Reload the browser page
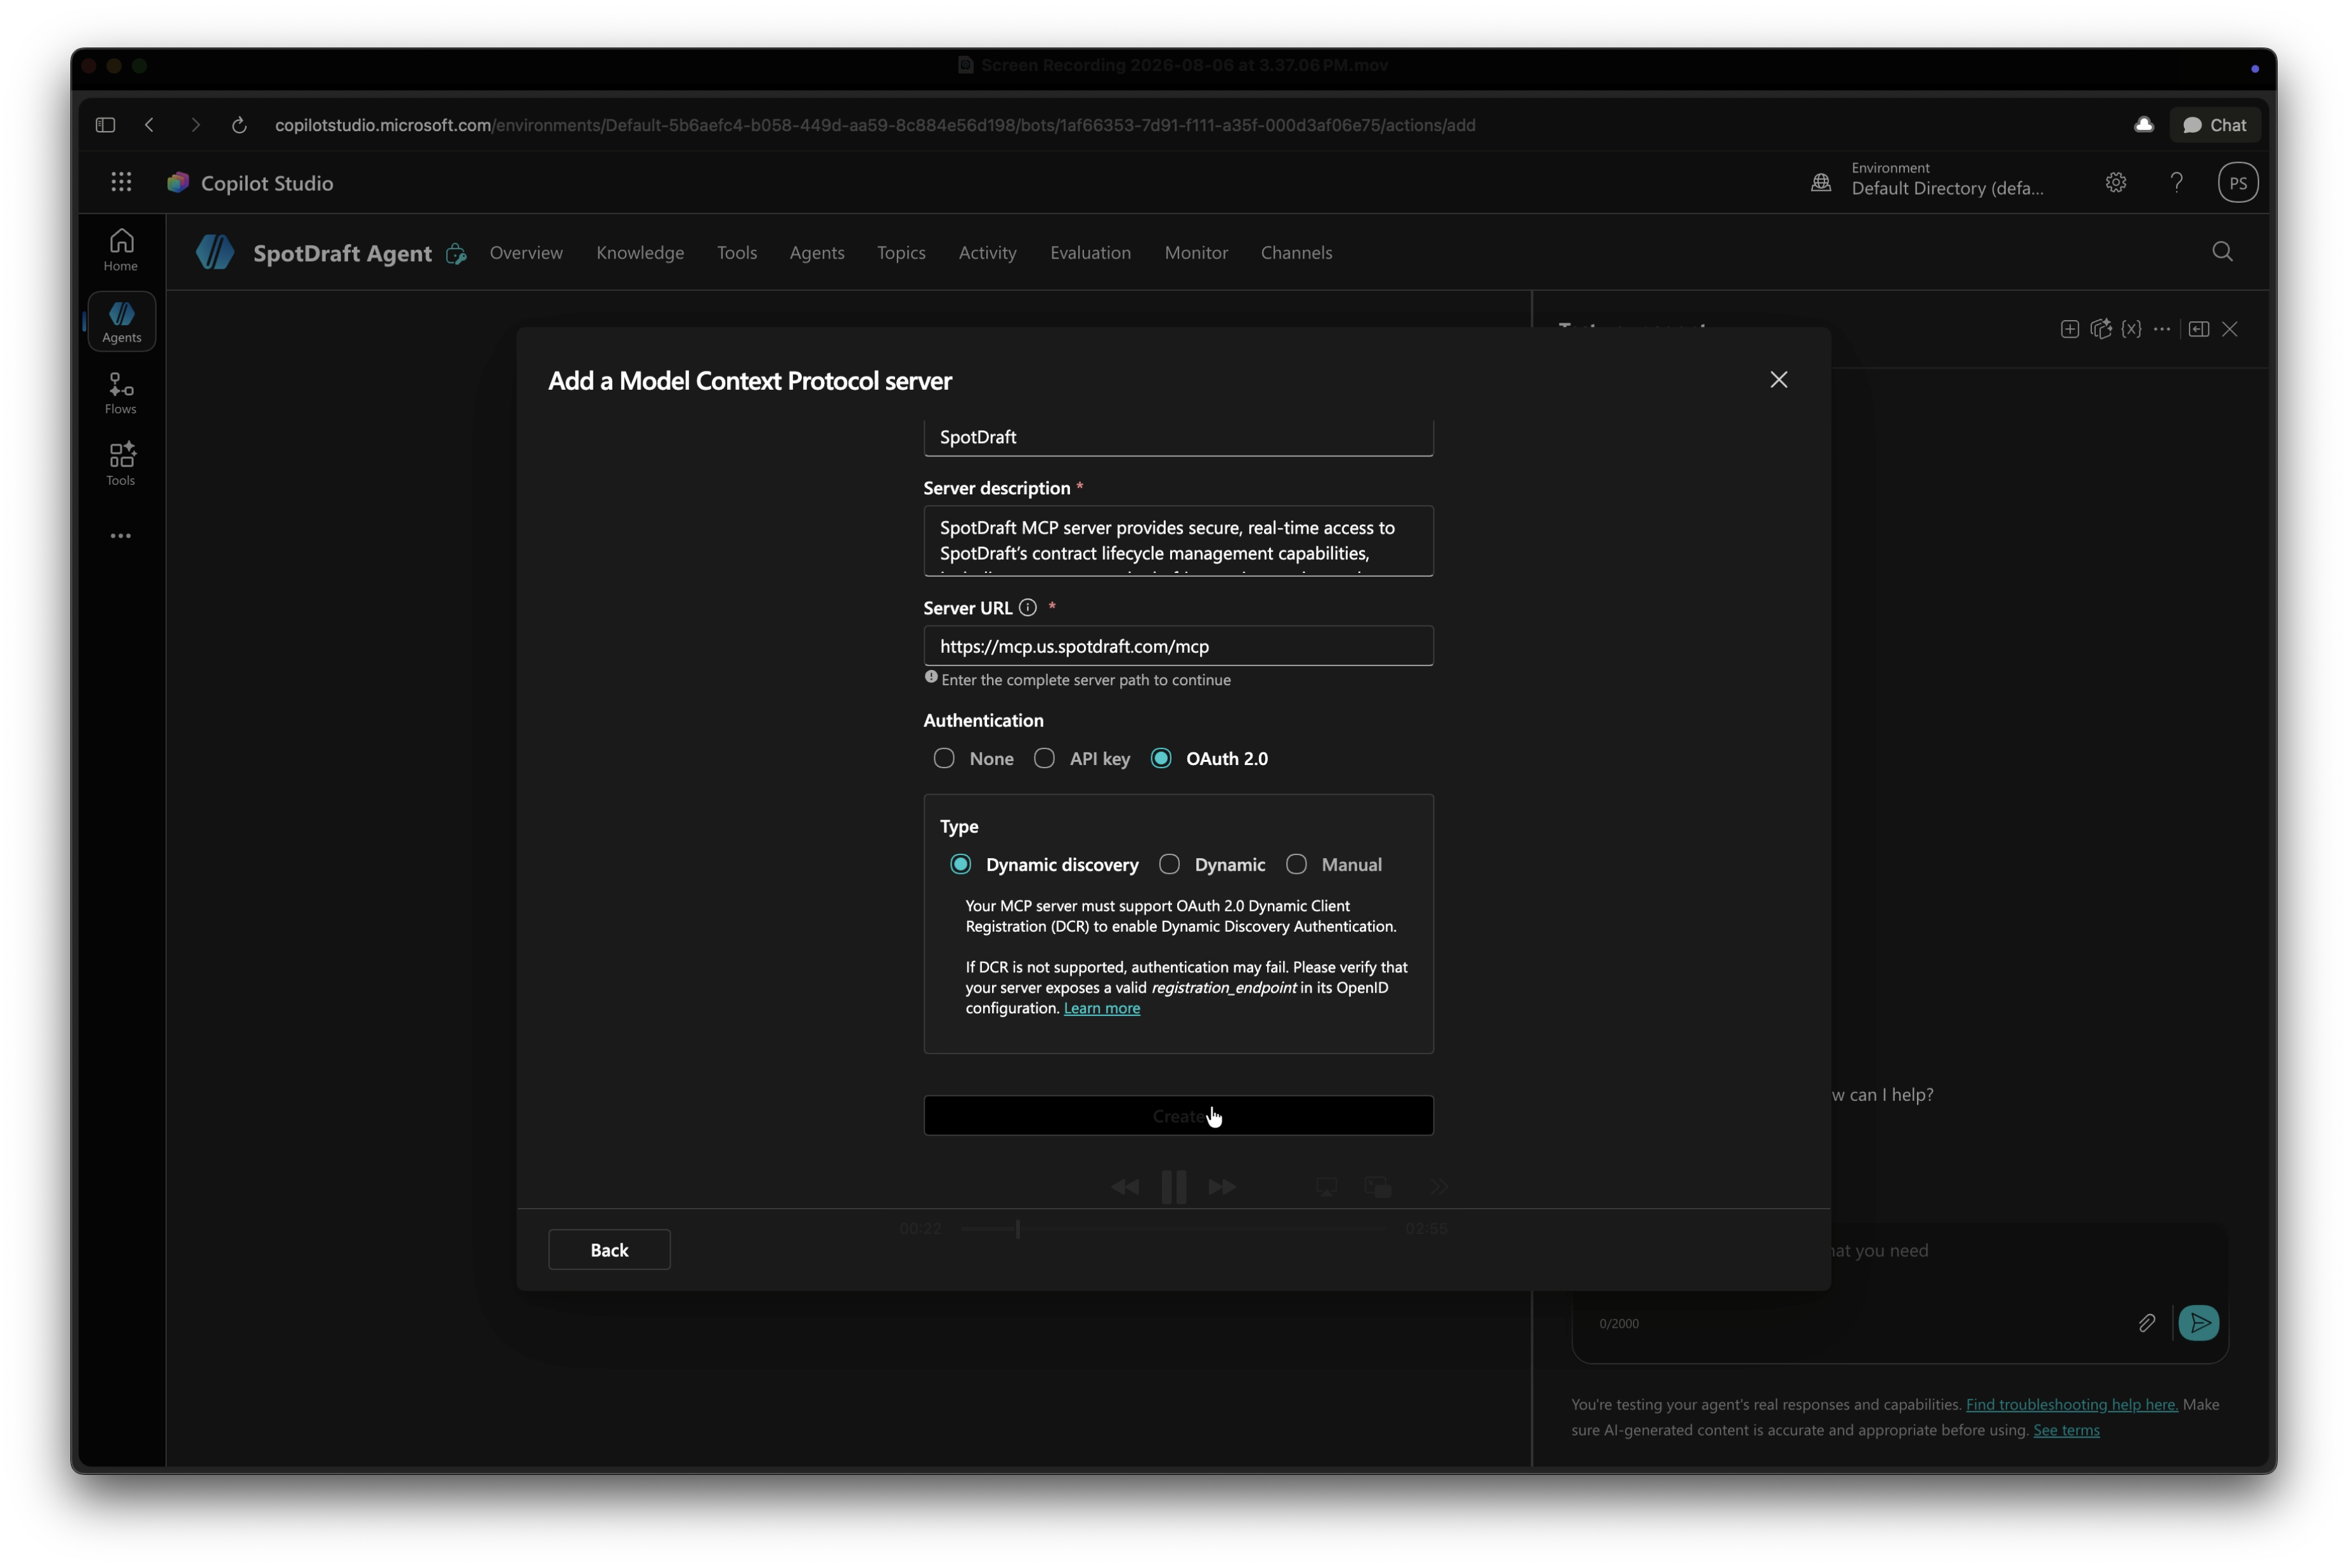Image resolution: width=2348 pixels, height=1568 pixels. [239, 125]
